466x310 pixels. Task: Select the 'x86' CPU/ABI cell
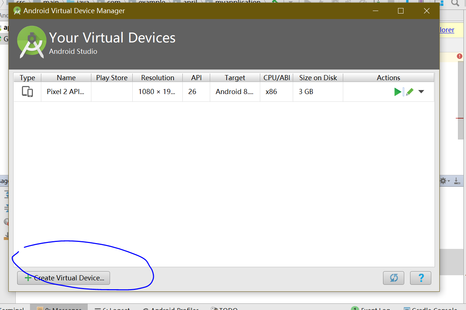click(277, 91)
